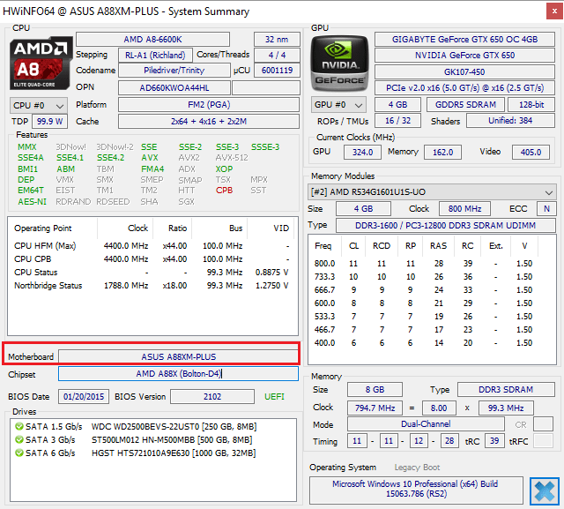The image size is (564, 509).
Task: Click the Cache value 2x64 + 4x16 + 2x2M
Action: point(209,122)
